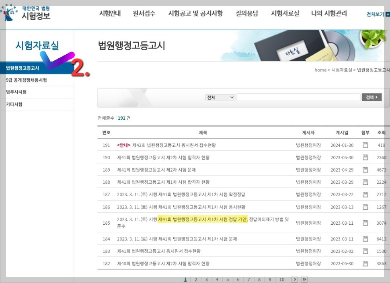Open the 전체 search filter dropdown

click(220, 97)
